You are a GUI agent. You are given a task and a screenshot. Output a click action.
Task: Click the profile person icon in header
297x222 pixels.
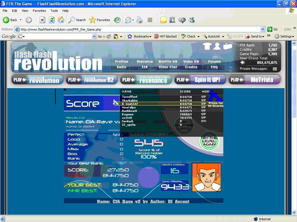pyautogui.click(x=217, y=46)
